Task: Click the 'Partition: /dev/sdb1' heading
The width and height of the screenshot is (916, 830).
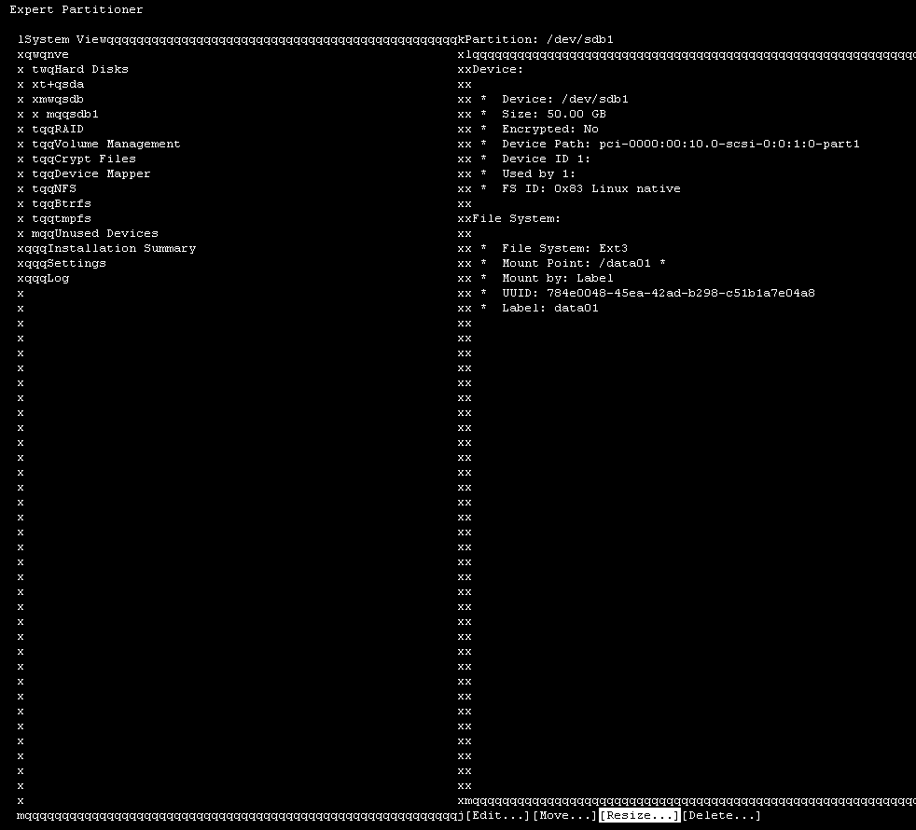Action: tap(539, 39)
